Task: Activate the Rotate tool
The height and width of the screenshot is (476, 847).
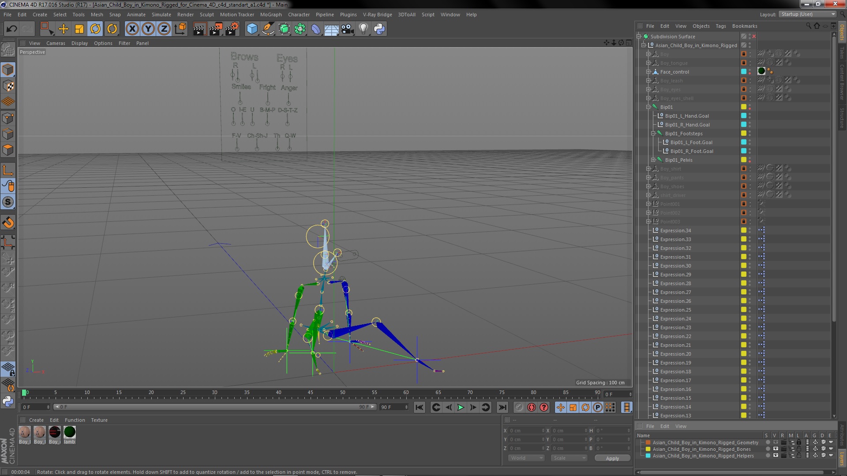Action: [x=95, y=29]
